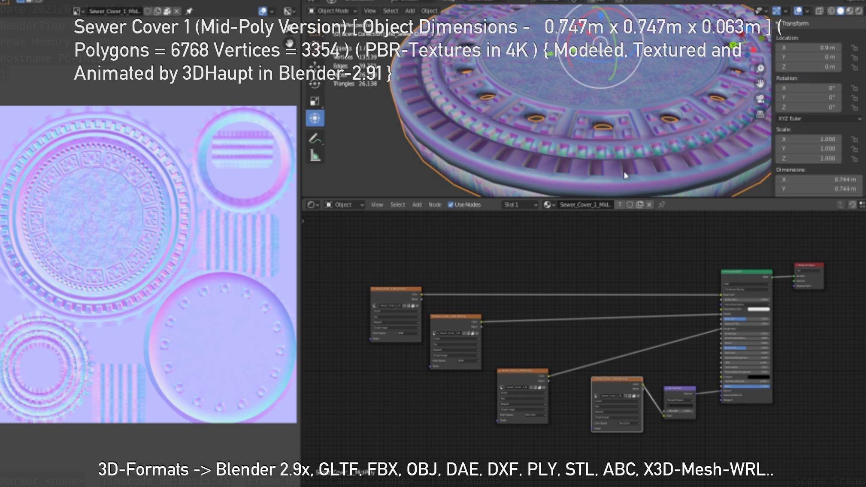Switch to solid viewport shading
The height and width of the screenshot is (487, 866).
pyautogui.click(x=840, y=11)
